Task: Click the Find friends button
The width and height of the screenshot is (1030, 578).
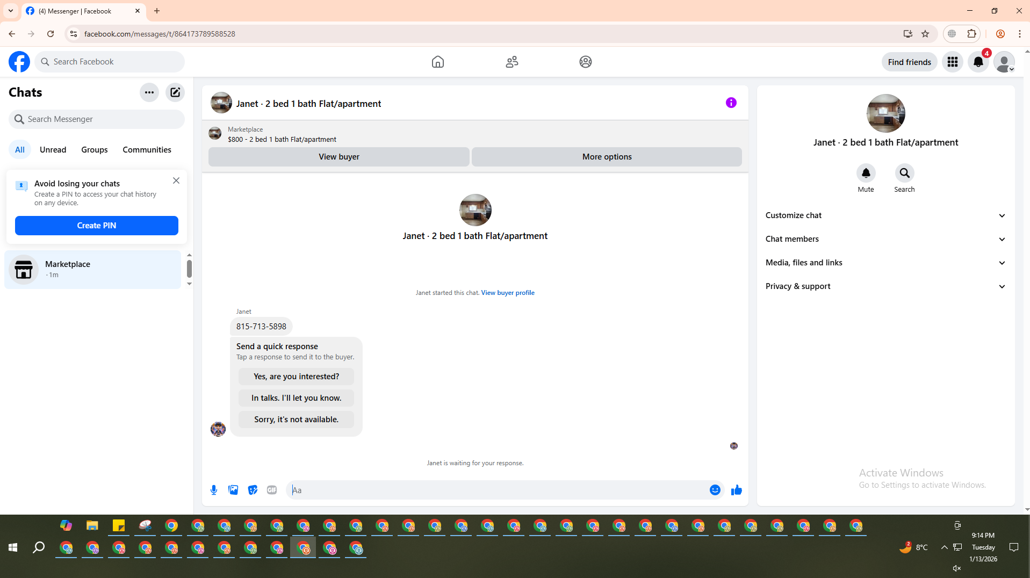Action: click(x=910, y=62)
